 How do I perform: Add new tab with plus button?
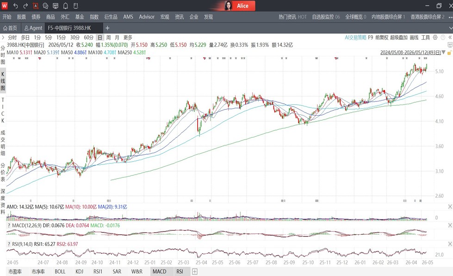pos(107,28)
